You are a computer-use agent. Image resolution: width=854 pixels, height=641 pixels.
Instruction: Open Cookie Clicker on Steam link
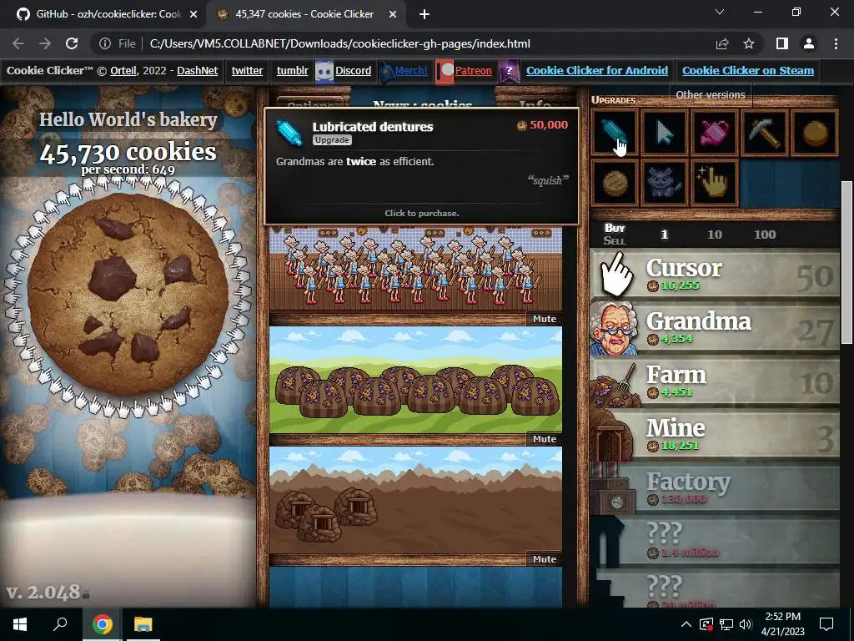748,70
